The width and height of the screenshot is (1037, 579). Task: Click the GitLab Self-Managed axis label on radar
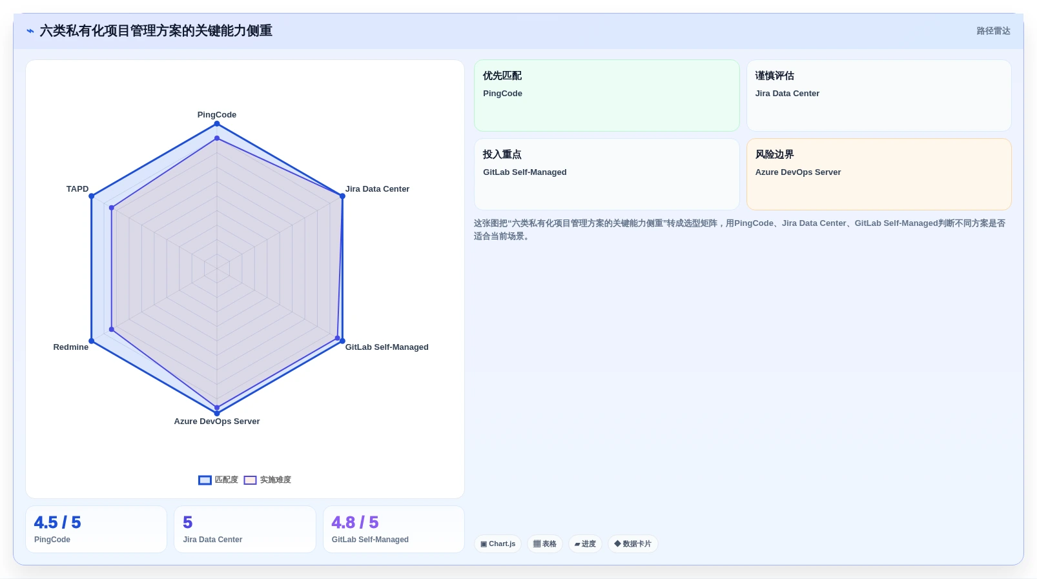click(x=387, y=347)
